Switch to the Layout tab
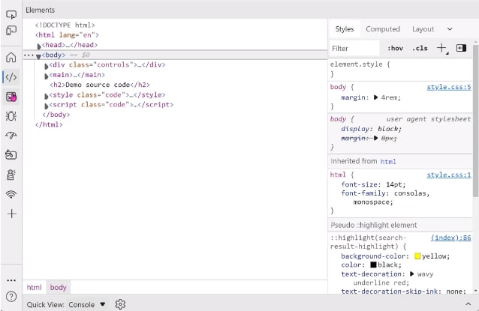 pyautogui.click(x=423, y=29)
